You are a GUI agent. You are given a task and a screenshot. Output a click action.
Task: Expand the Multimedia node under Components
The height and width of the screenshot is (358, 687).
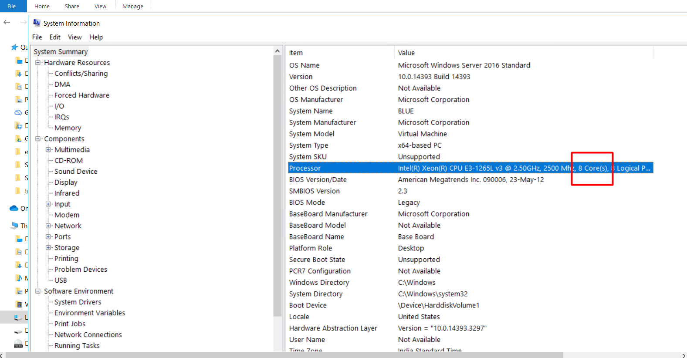[48, 150]
